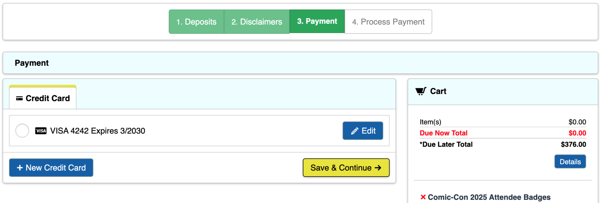Screen dimensions: 602x203
Task: Click the Due Later Total amount $376.00
Action: pos(573,144)
